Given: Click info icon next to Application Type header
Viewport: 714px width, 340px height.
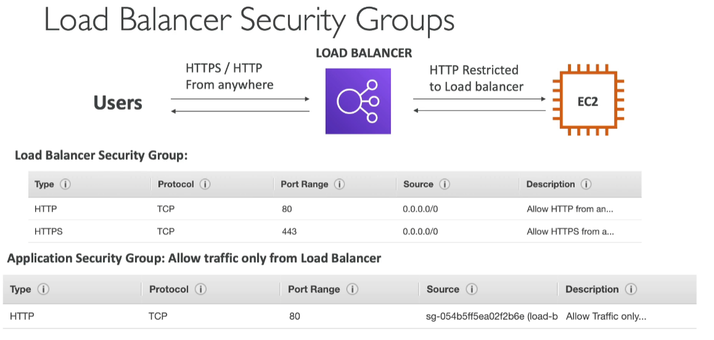Looking at the screenshot, I should (43, 289).
